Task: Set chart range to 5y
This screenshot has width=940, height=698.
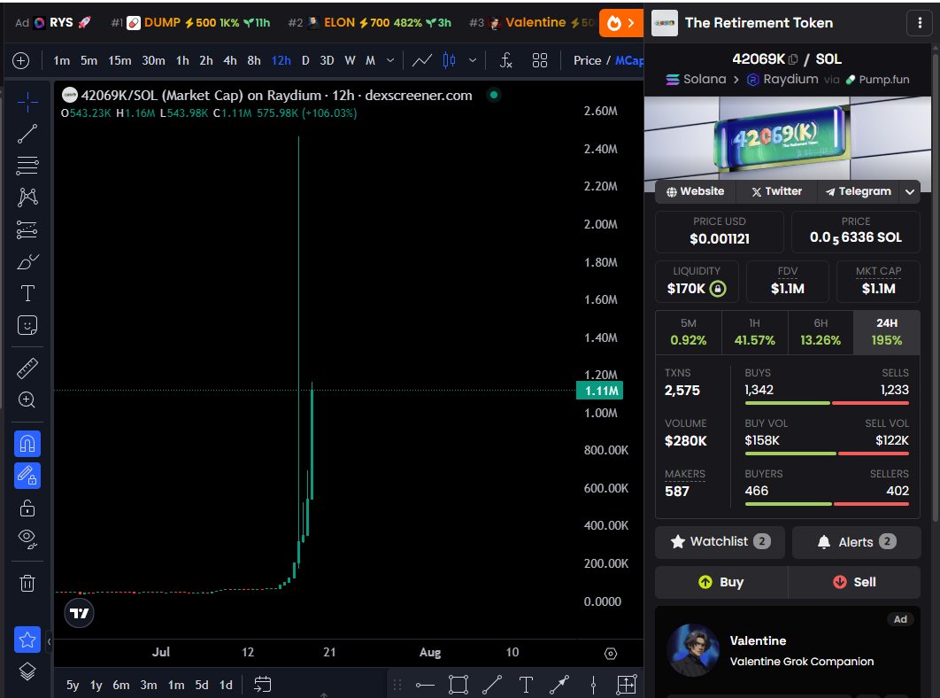Action: coord(73,685)
